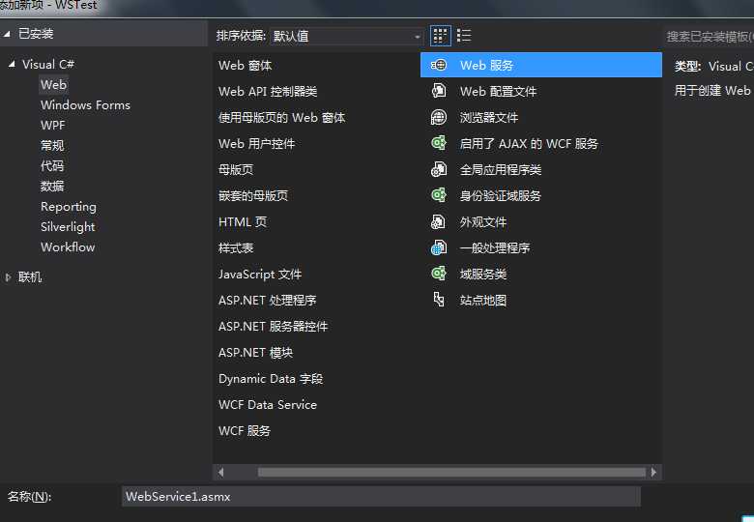Click the 域服务类 icon
The height and width of the screenshot is (522, 754).
click(x=439, y=274)
